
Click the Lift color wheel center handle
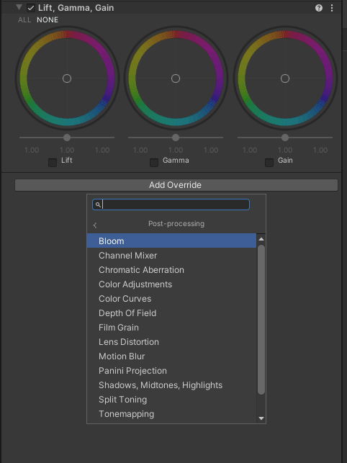(x=67, y=78)
